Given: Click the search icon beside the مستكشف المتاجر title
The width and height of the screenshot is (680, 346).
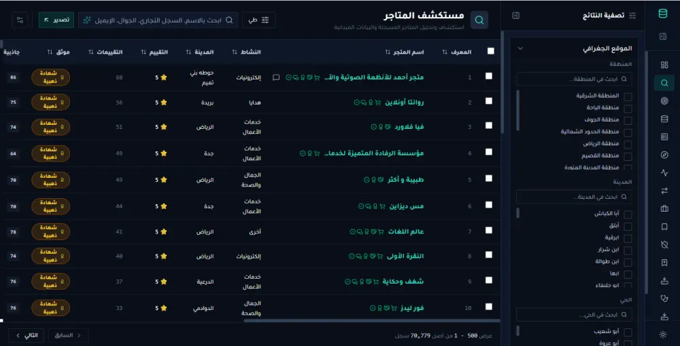Looking at the screenshot, I should point(479,20).
